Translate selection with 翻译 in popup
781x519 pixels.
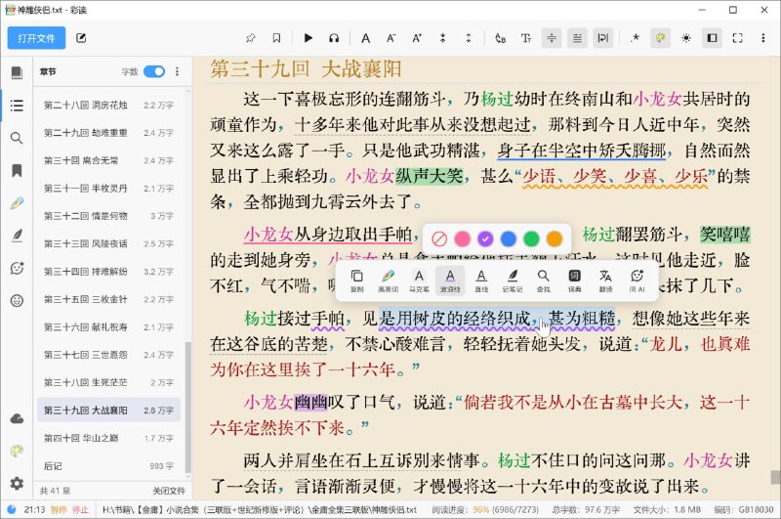pos(605,281)
